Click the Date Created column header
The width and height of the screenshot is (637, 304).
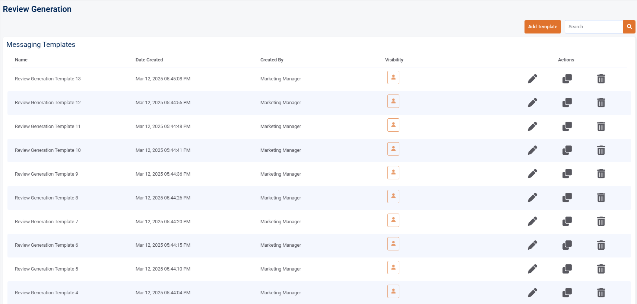click(149, 60)
